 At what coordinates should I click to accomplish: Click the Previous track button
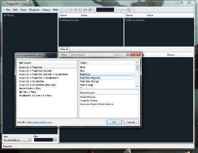click(80, 10)
